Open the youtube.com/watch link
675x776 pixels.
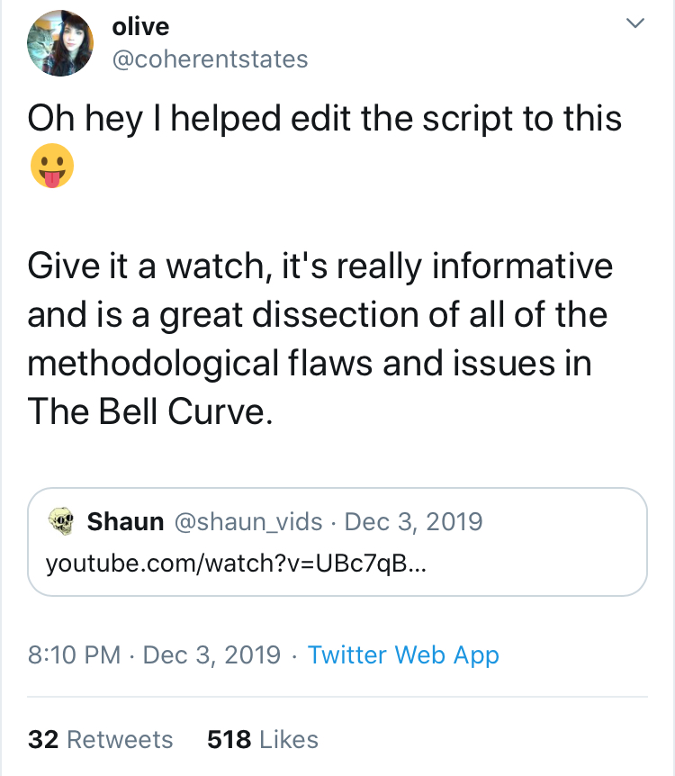point(236,564)
